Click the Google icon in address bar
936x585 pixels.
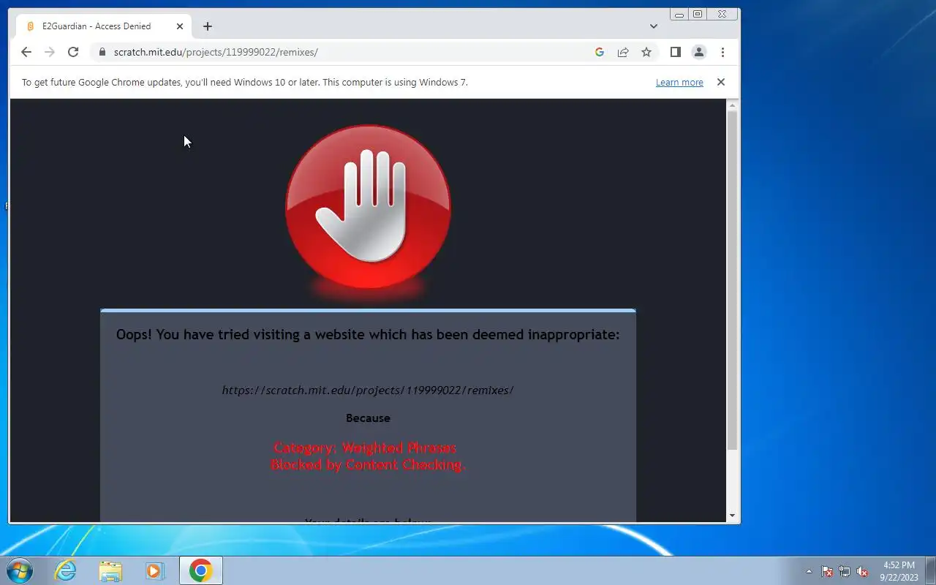[600, 52]
